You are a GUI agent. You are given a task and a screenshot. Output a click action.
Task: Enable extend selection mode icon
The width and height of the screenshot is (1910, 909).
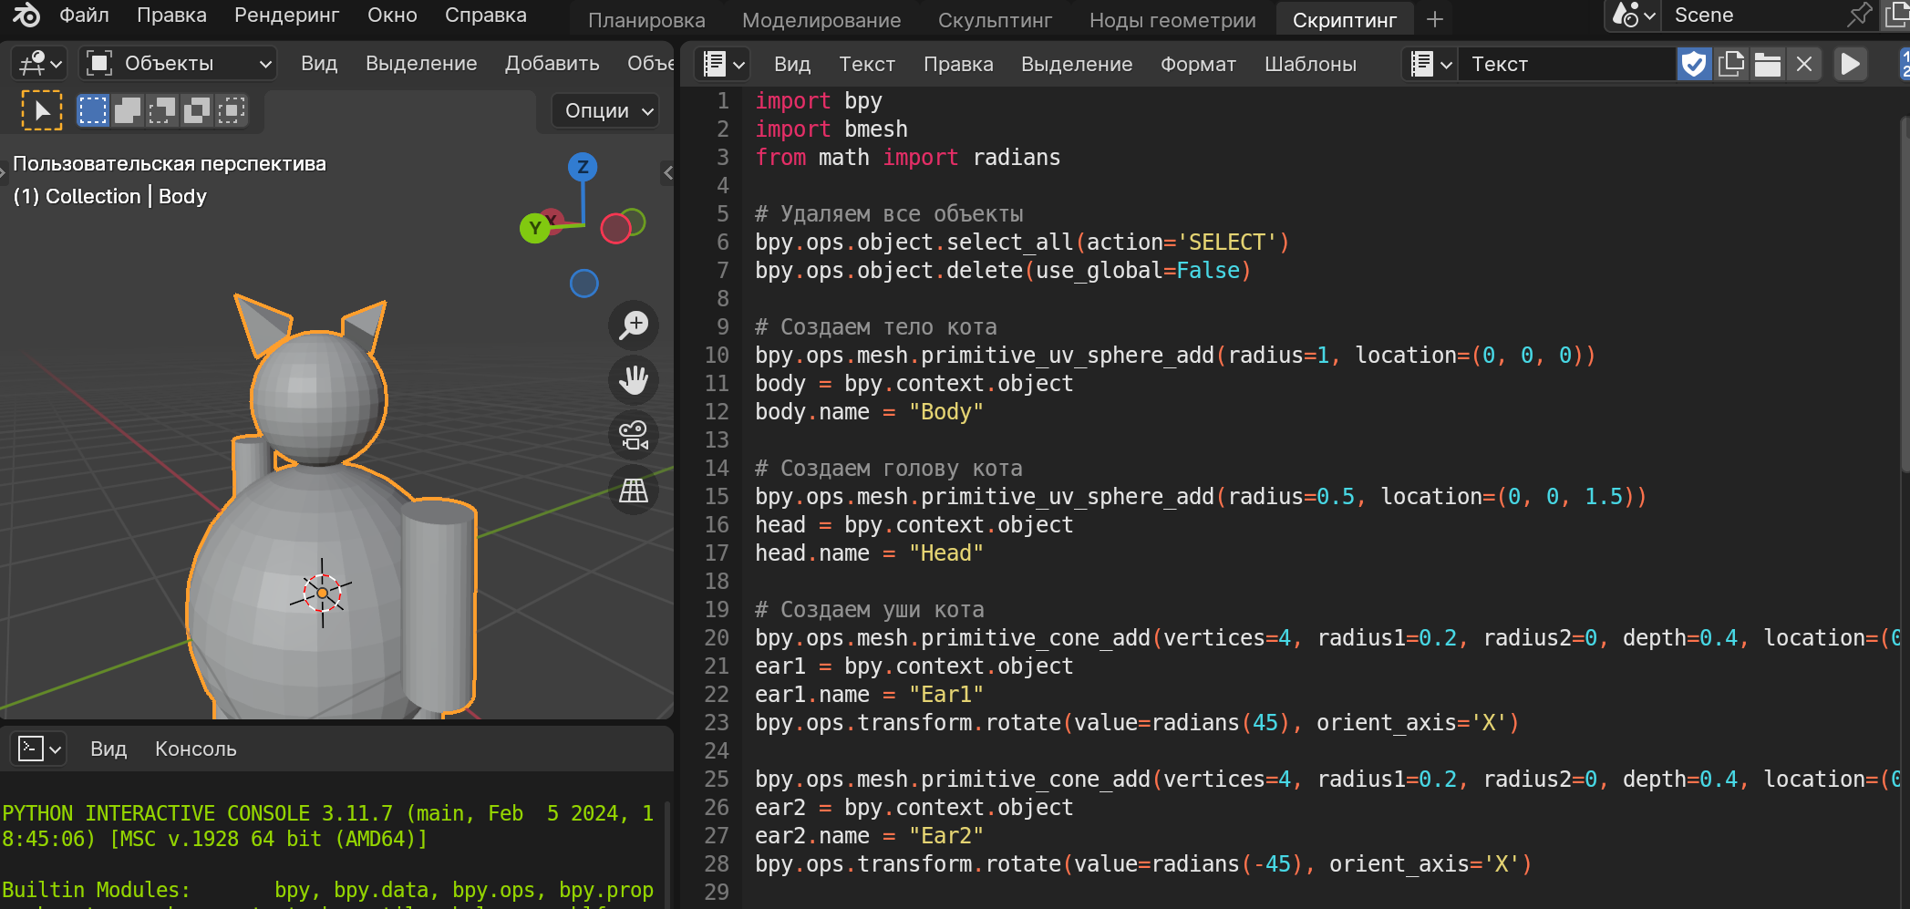pos(127,110)
